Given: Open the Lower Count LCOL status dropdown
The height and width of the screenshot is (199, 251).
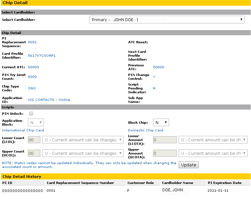Looking at the screenshot, I should tap(83, 140).
